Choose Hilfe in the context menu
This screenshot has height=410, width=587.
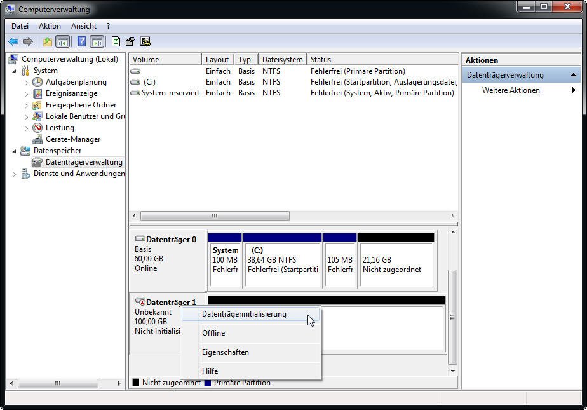click(250, 371)
